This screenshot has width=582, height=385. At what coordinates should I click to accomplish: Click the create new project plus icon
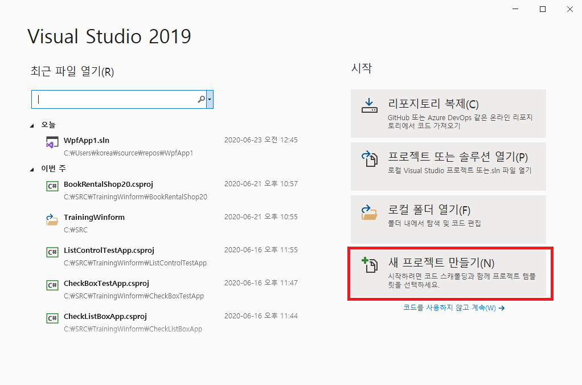(370, 265)
